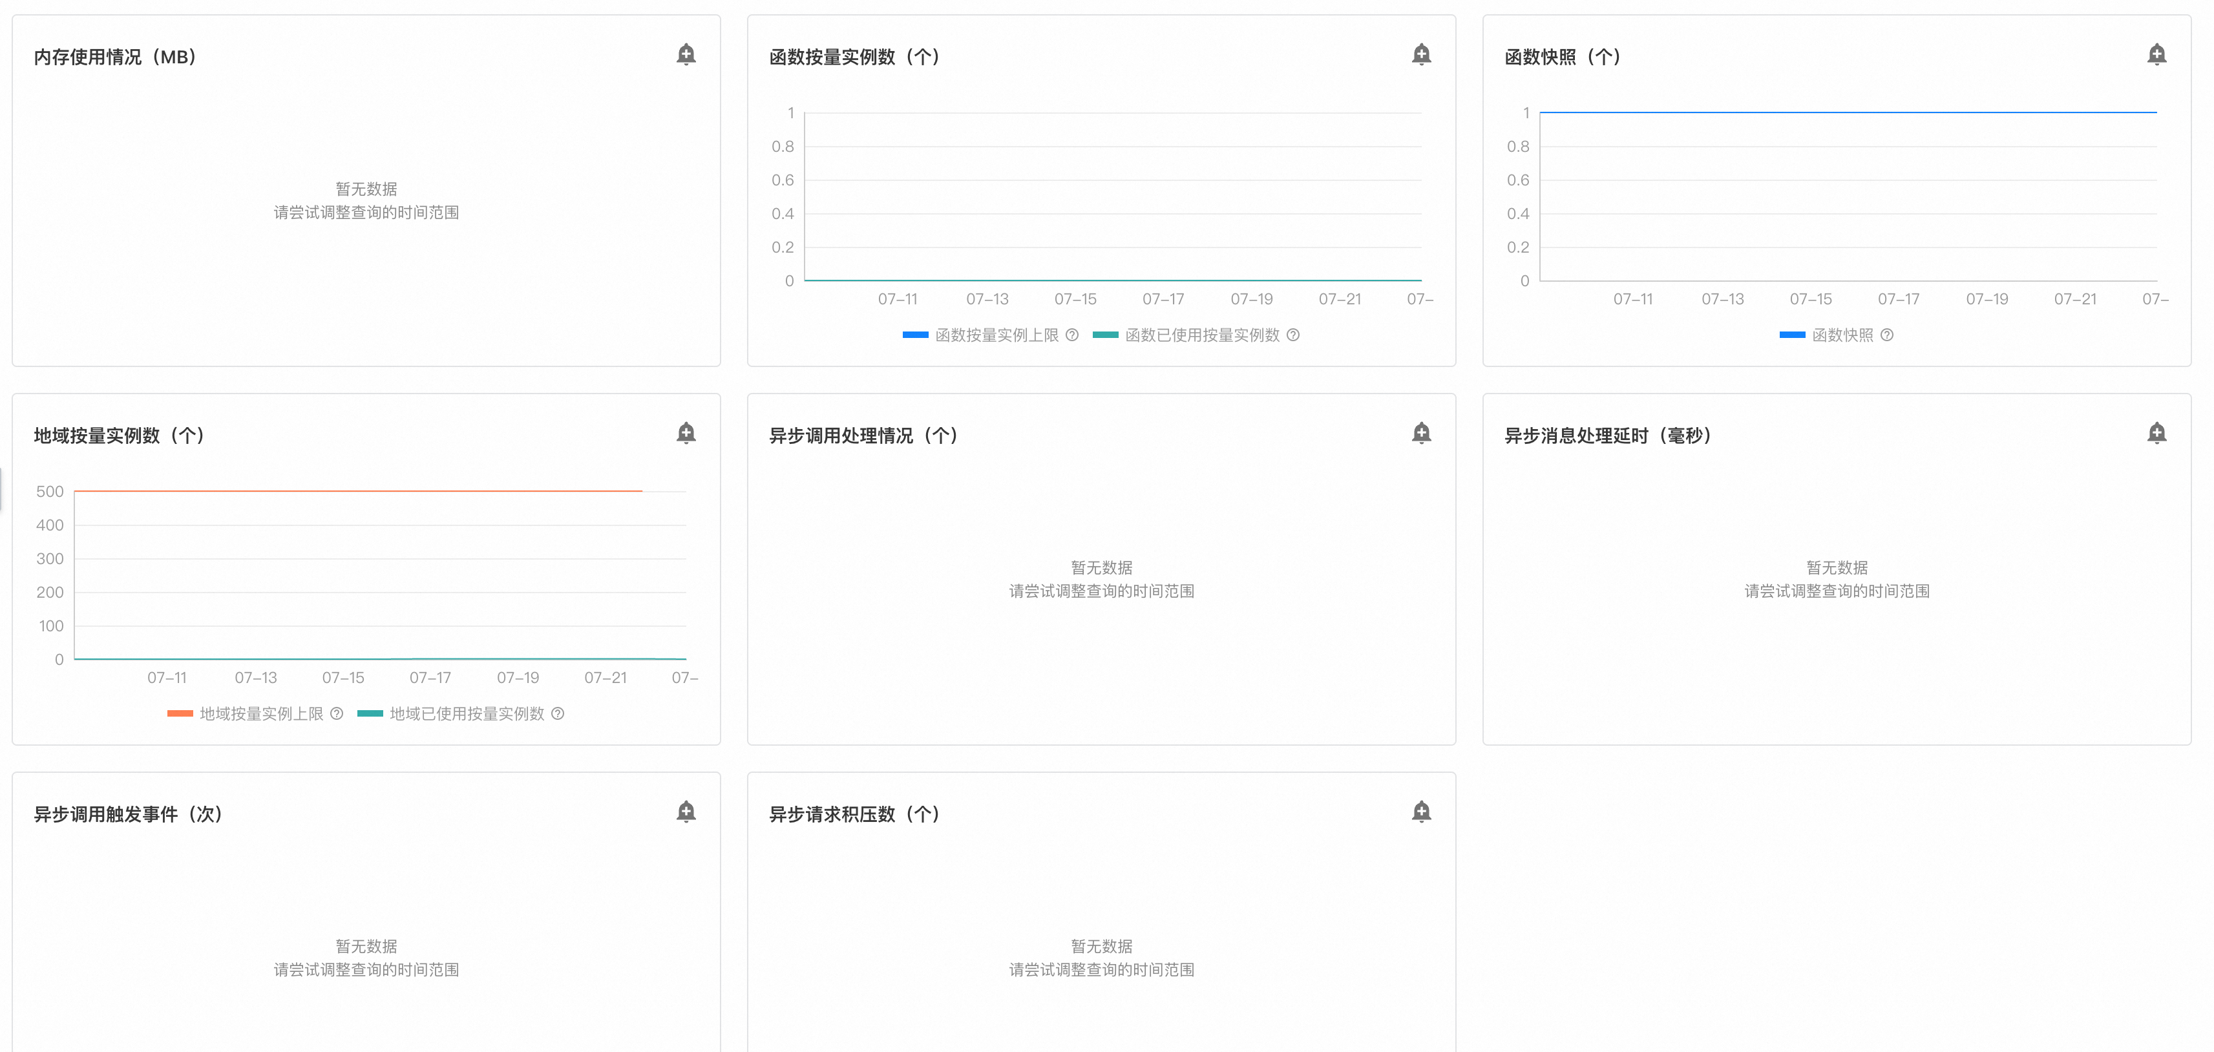
Task: Click alarm bell icon on 内存使用情况 card
Action: 686,55
